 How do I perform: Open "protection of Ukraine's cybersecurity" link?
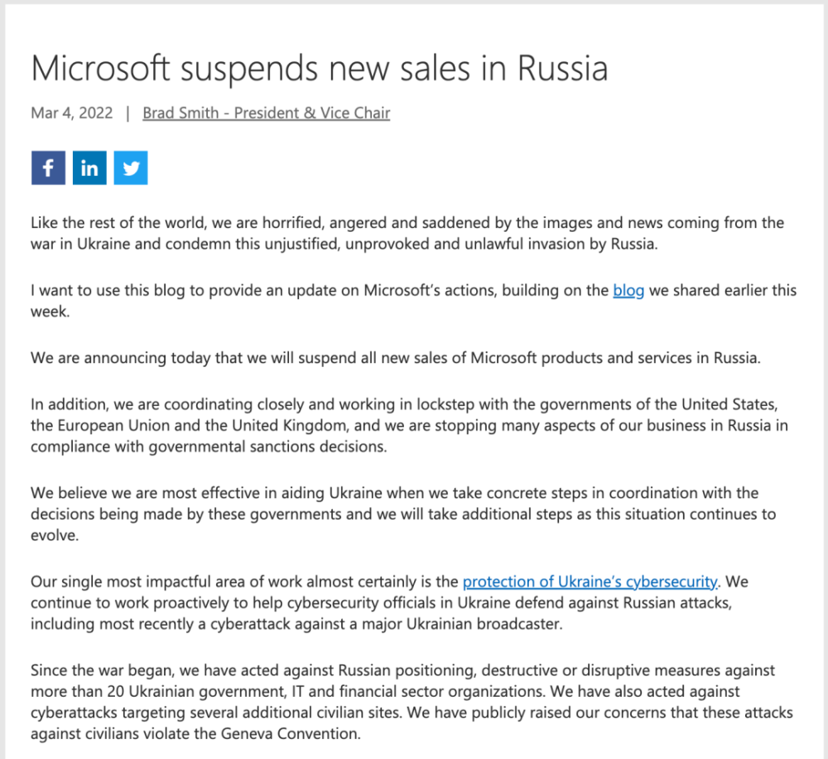(590, 582)
